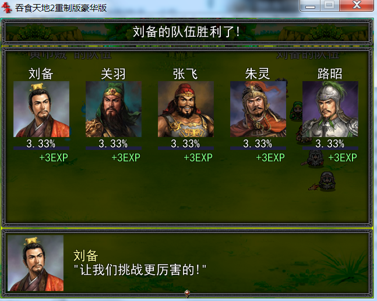The width and height of the screenshot is (377, 301).
Task: Select Guan Yu's green-hooded portrait
Action: [x=114, y=109]
